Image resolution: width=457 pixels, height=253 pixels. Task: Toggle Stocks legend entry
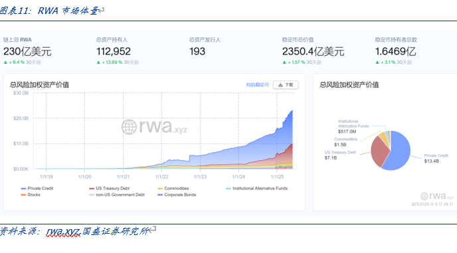[x=31, y=195]
